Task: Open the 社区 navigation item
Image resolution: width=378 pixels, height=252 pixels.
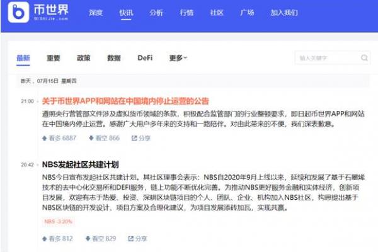Action: (x=217, y=13)
